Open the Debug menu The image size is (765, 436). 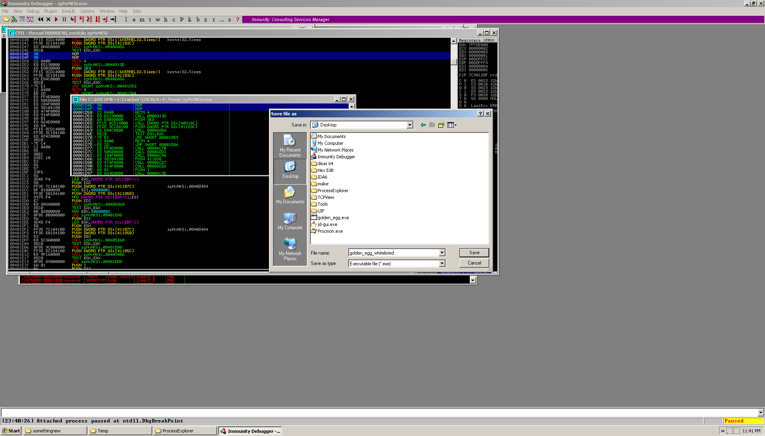(33, 11)
